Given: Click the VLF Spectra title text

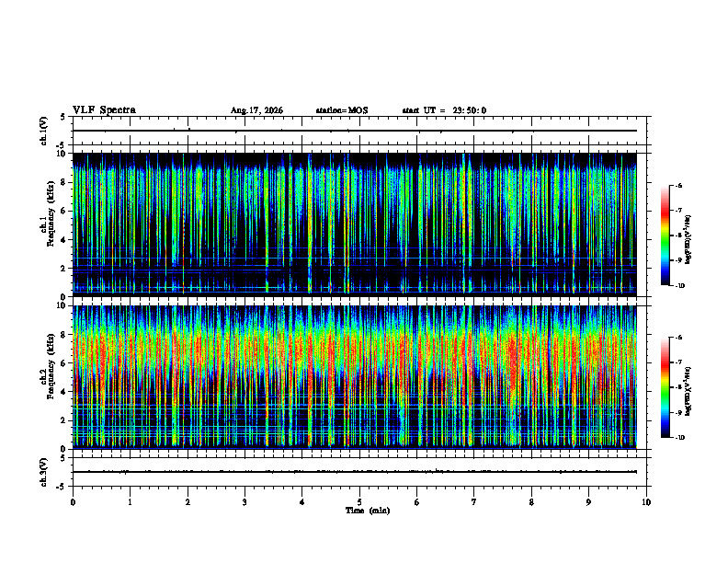Looking at the screenshot, I should point(105,110).
